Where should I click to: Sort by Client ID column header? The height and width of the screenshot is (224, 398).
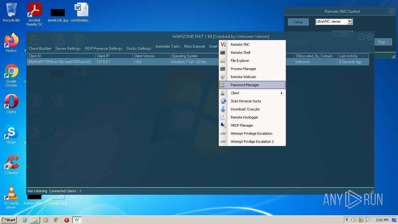[x=61, y=56]
